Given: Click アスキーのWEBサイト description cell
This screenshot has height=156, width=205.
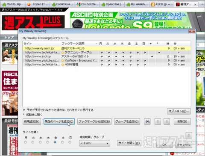Looking at the screenshot, I should tap(75, 56).
